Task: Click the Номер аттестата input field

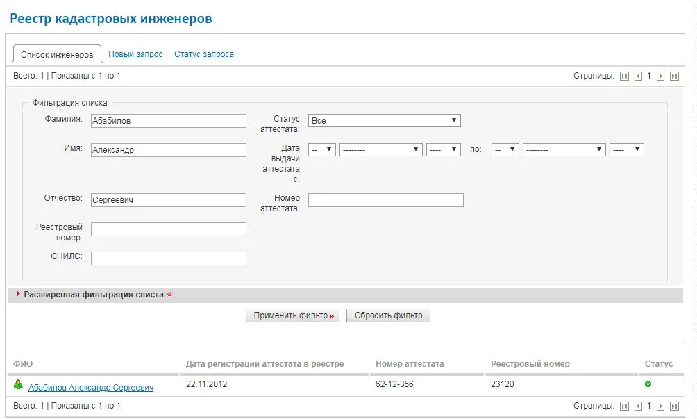Action: (386, 200)
